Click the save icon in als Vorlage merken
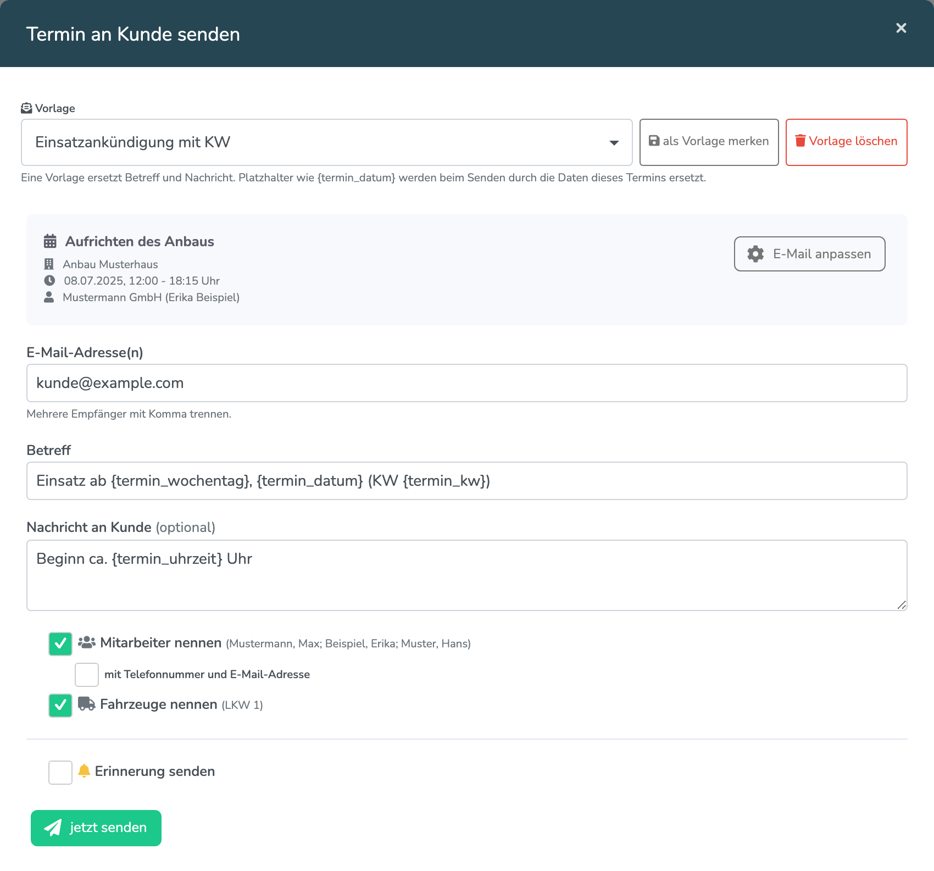934x871 pixels. click(x=654, y=141)
